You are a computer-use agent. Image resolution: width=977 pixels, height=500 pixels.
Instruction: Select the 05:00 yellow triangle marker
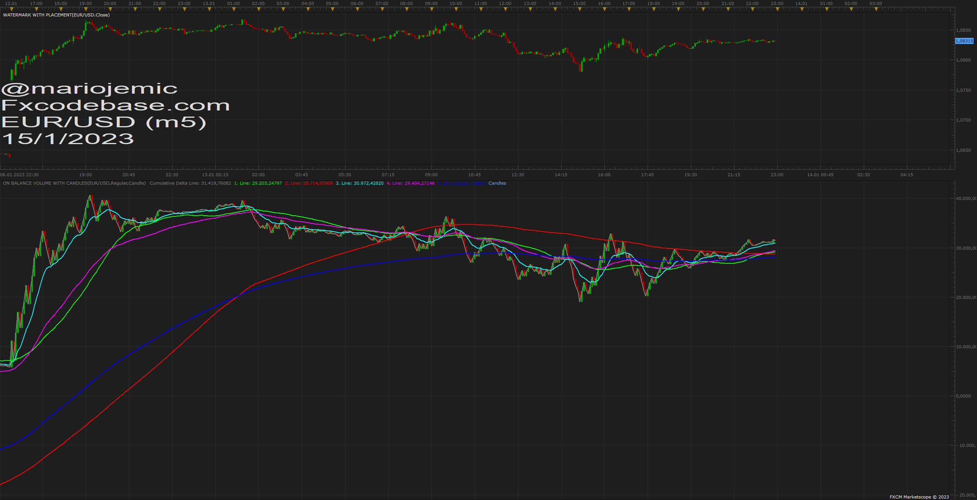pyautogui.click(x=332, y=9)
